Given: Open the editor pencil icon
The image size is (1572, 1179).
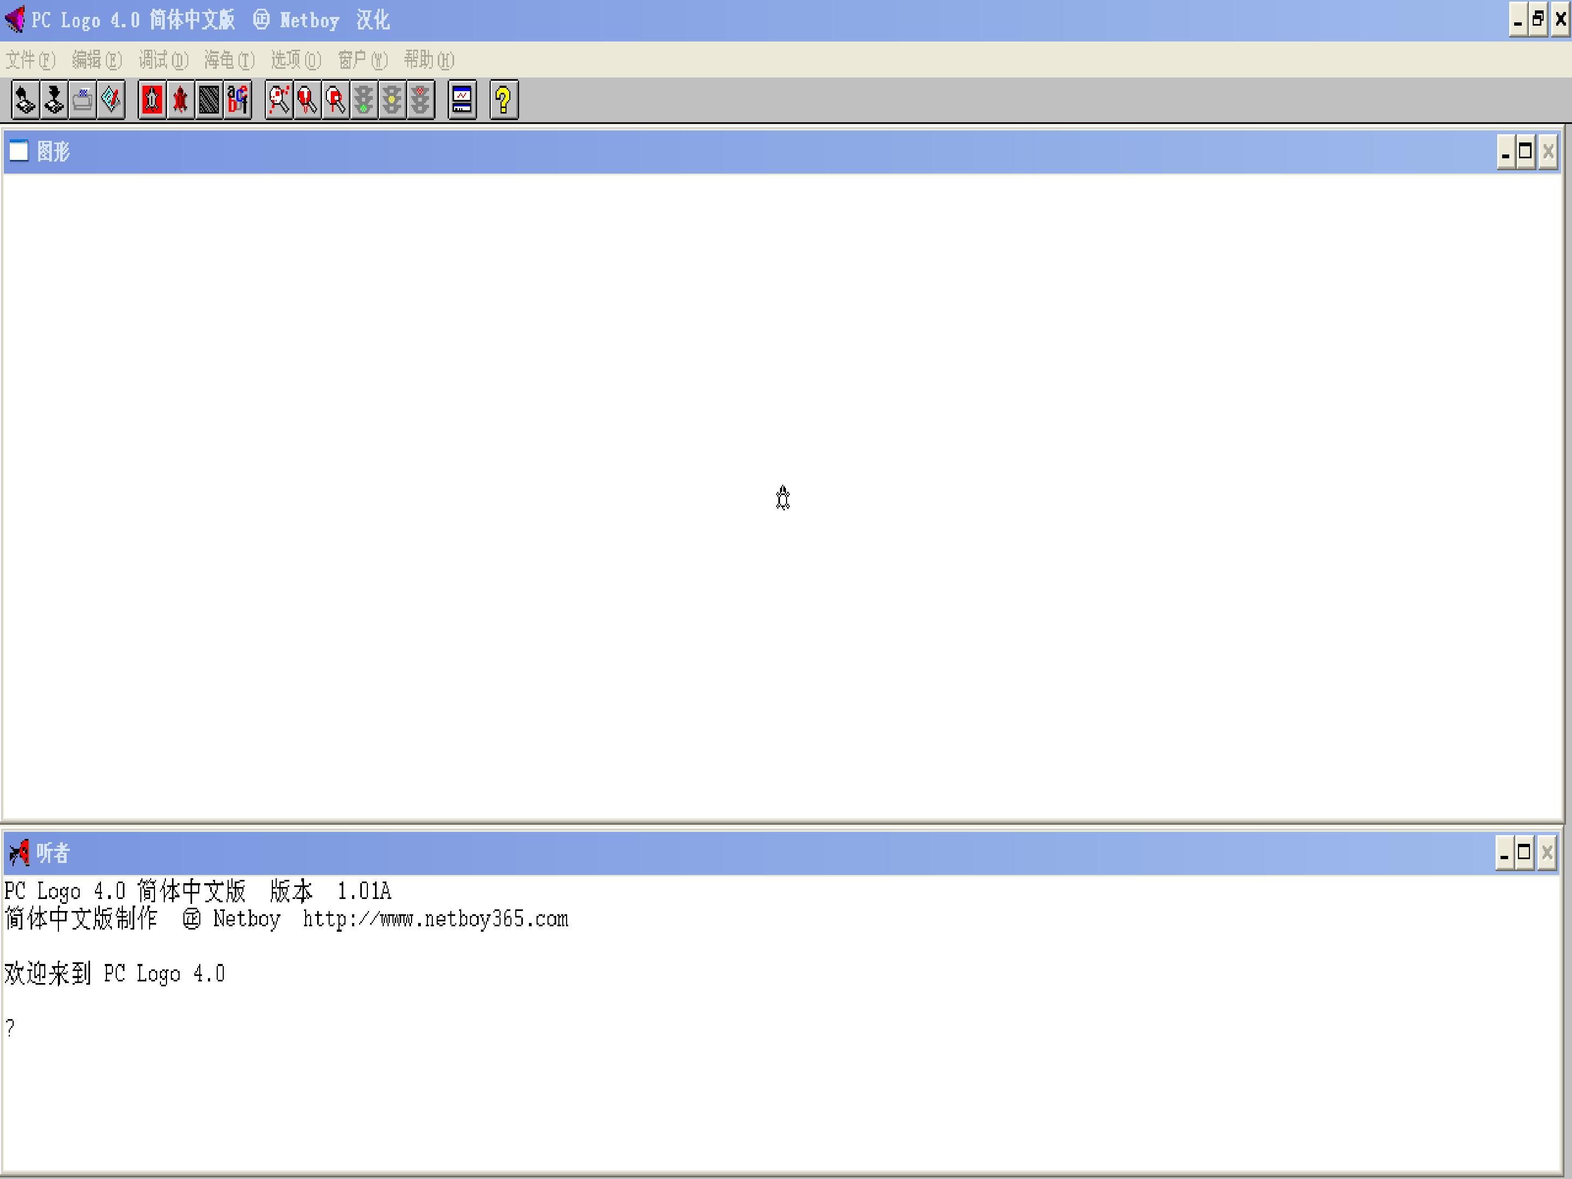Looking at the screenshot, I should click(111, 99).
